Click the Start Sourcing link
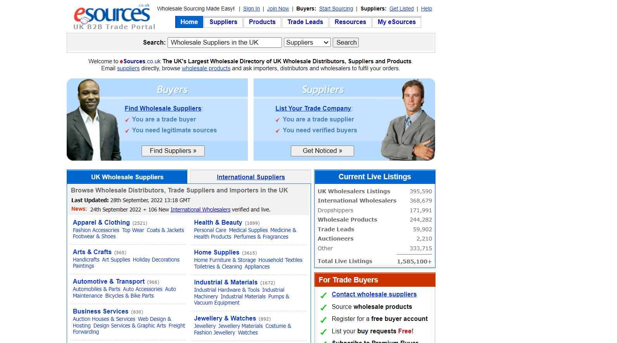The image size is (617, 343). (336, 9)
